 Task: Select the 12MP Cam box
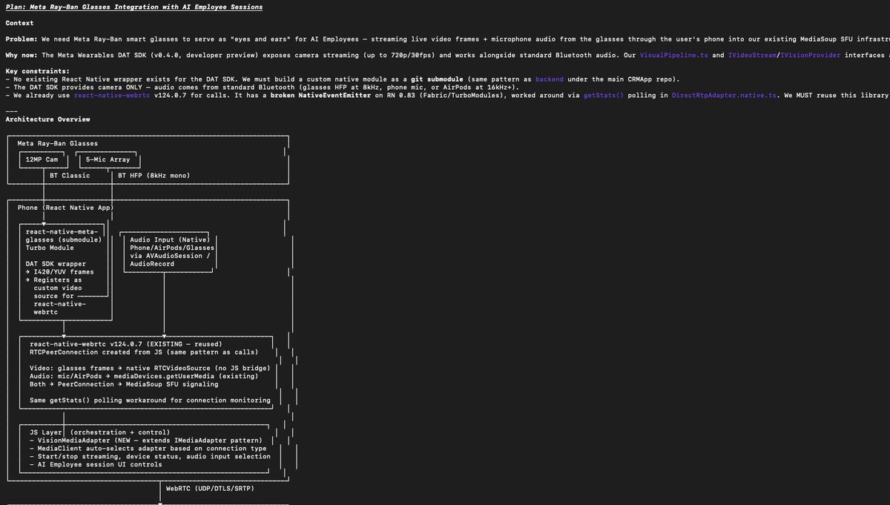pyautogui.click(x=42, y=159)
